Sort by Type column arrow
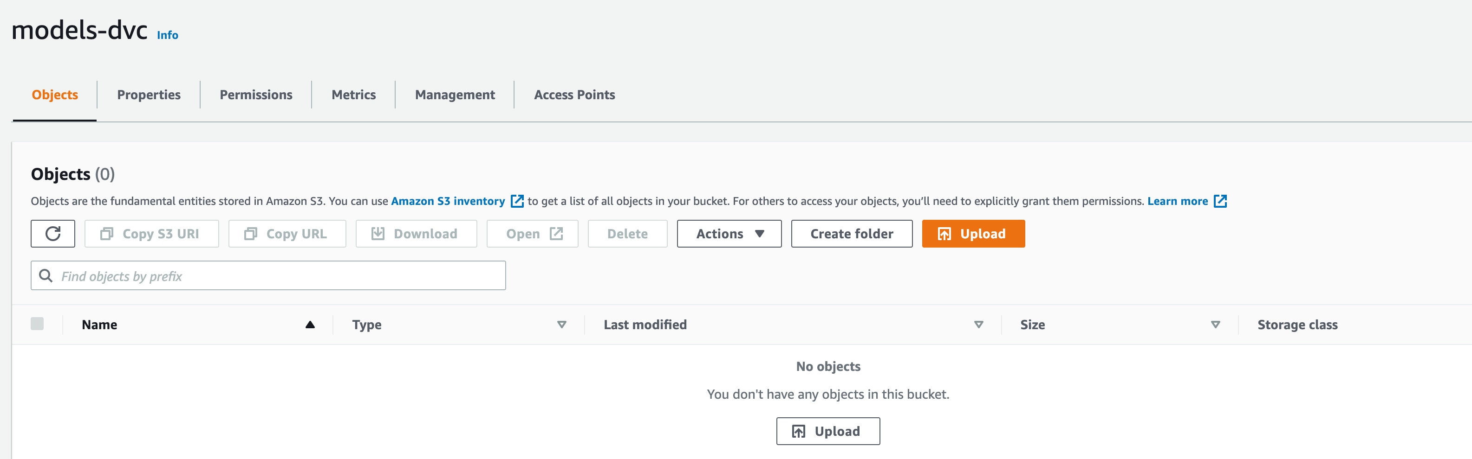This screenshot has width=1472, height=459. [x=561, y=324]
